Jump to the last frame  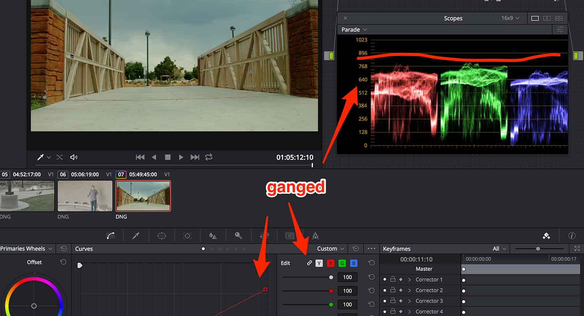click(195, 157)
